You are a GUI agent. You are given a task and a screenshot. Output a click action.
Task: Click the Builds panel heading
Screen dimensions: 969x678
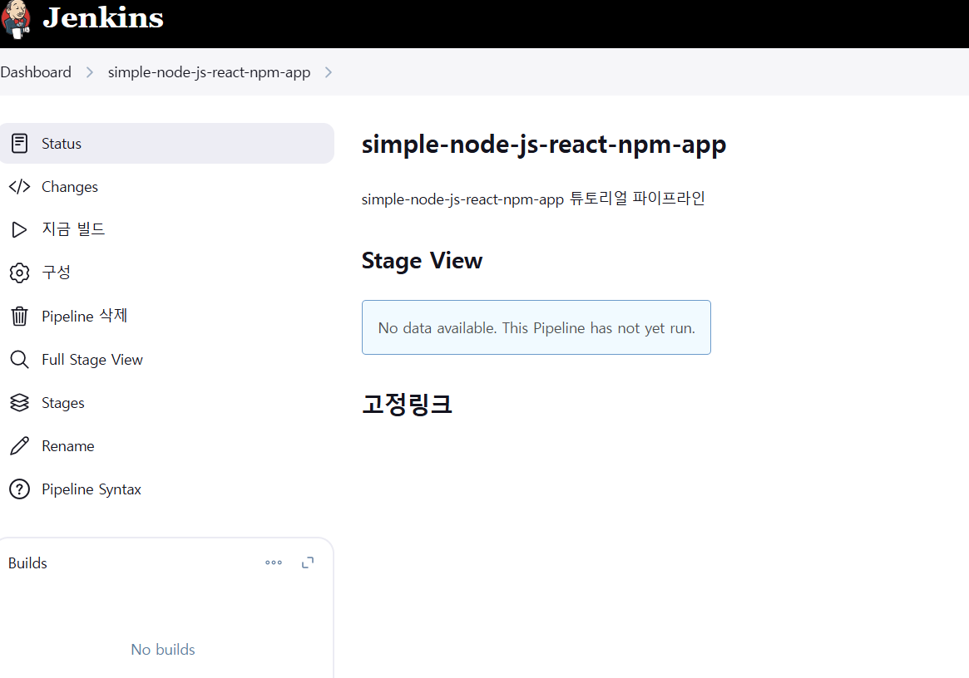coord(27,563)
